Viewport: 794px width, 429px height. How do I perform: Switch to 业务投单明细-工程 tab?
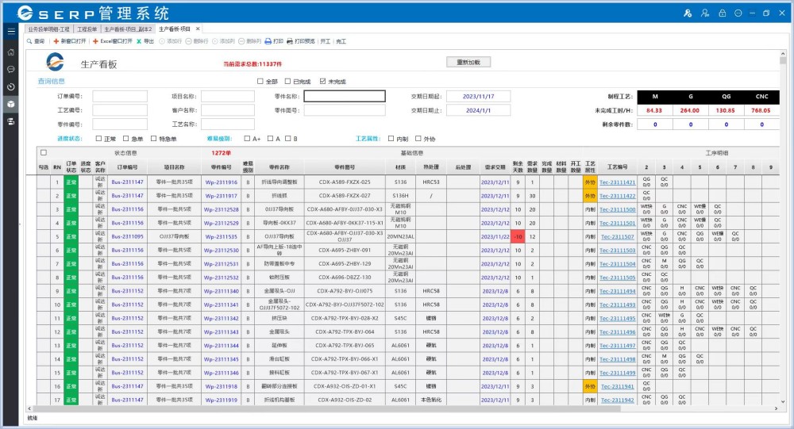point(49,29)
